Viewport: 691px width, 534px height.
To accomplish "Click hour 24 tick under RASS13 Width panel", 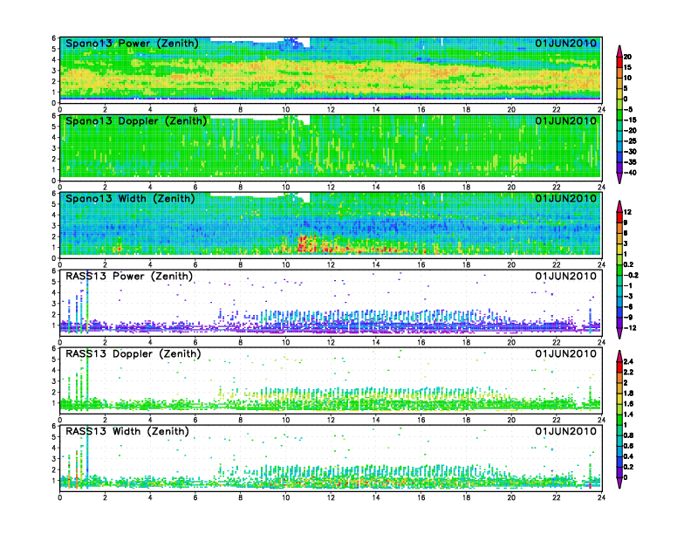I will pyautogui.click(x=601, y=497).
